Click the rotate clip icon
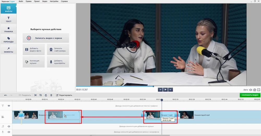 click(46, 95)
